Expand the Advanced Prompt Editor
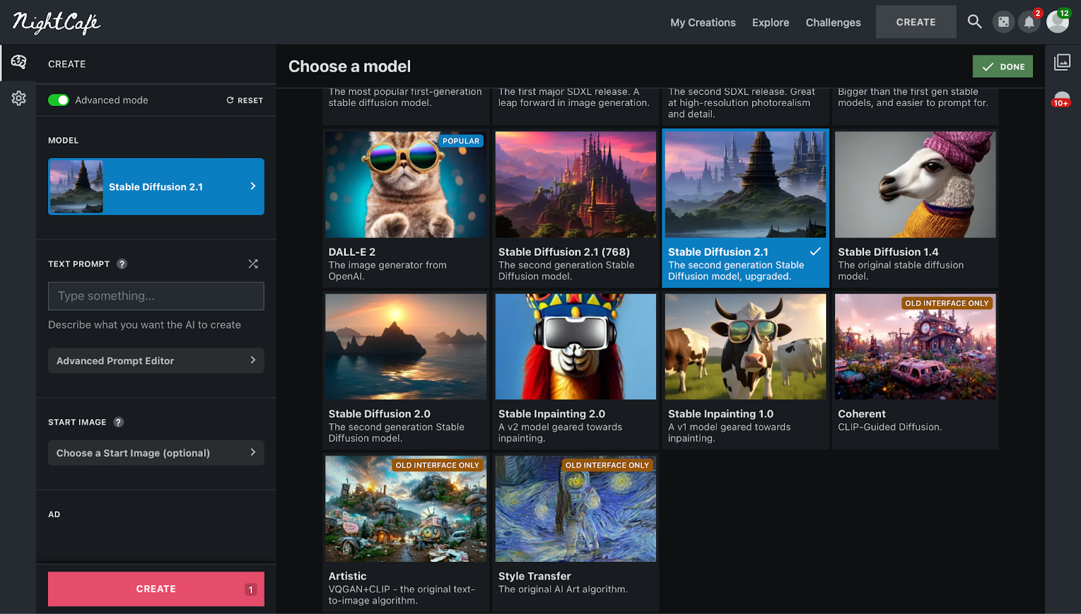 click(x=156, y=360)
